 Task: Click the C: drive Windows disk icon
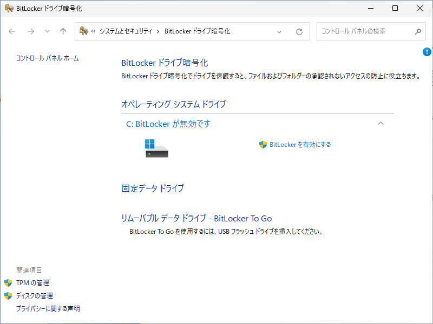point(156,148)
